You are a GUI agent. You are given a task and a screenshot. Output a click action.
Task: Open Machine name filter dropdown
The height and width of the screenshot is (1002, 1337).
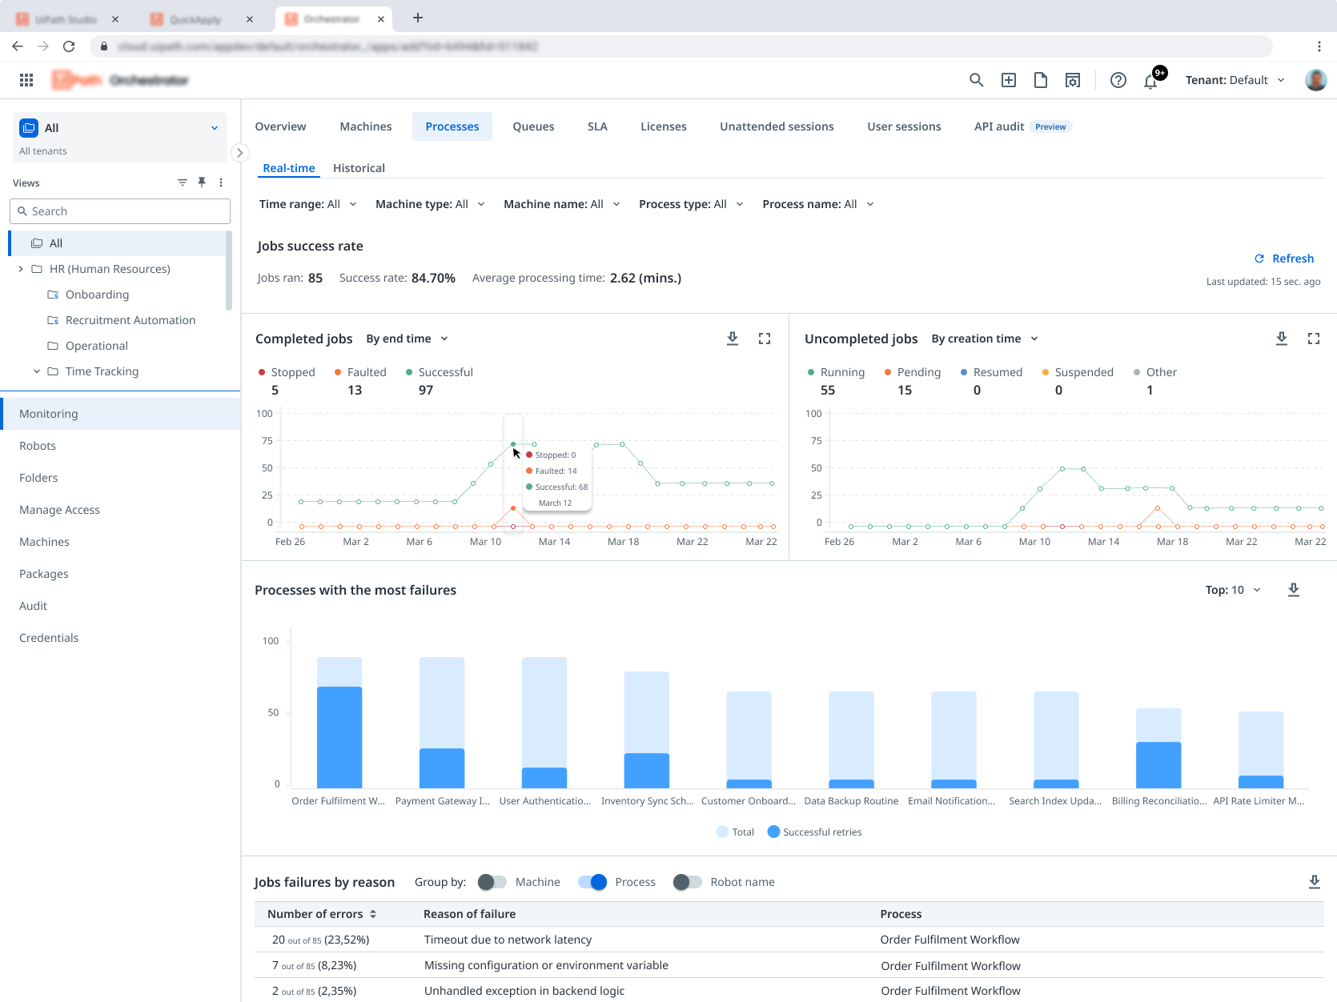[562, 204]
